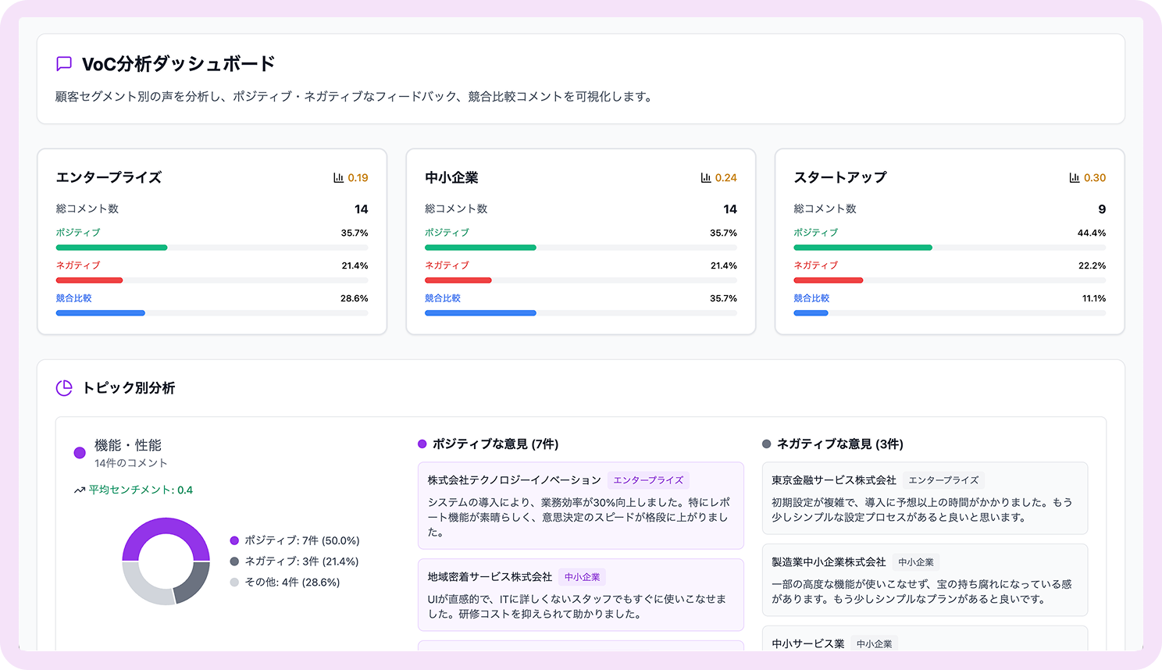The image size is (1162, 670).
Task: Click the trend arrow icon beside 平均センチメント
Action: 80,490
